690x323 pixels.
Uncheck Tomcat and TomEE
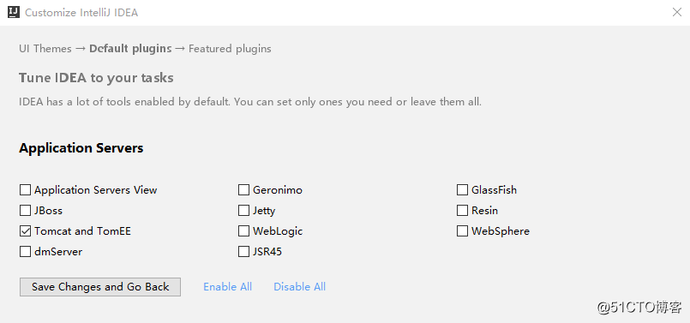[x=25, y=231]
